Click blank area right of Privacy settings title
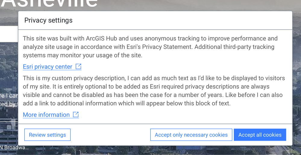Viewport: 301px width, 155px height. pos(181,20)
